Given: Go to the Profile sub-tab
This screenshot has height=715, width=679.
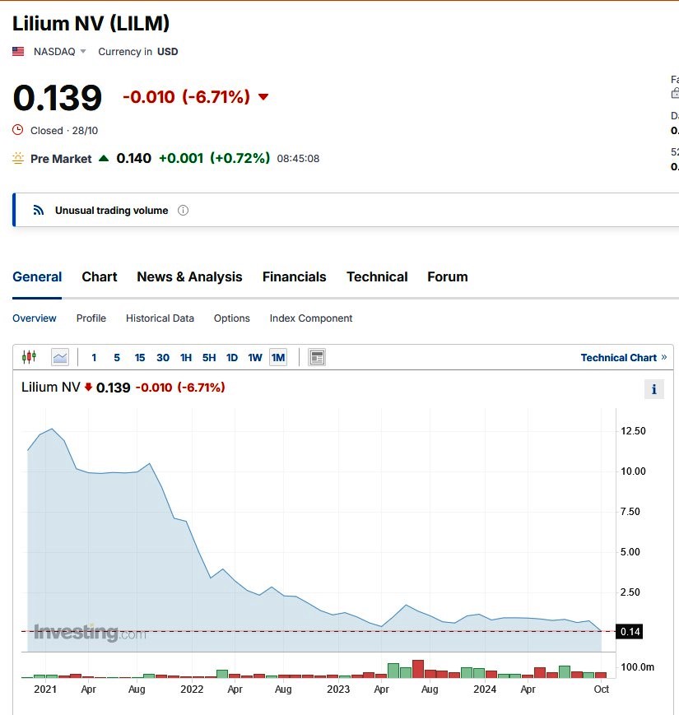Looking at the screenshot, I should tap(91, 318).
